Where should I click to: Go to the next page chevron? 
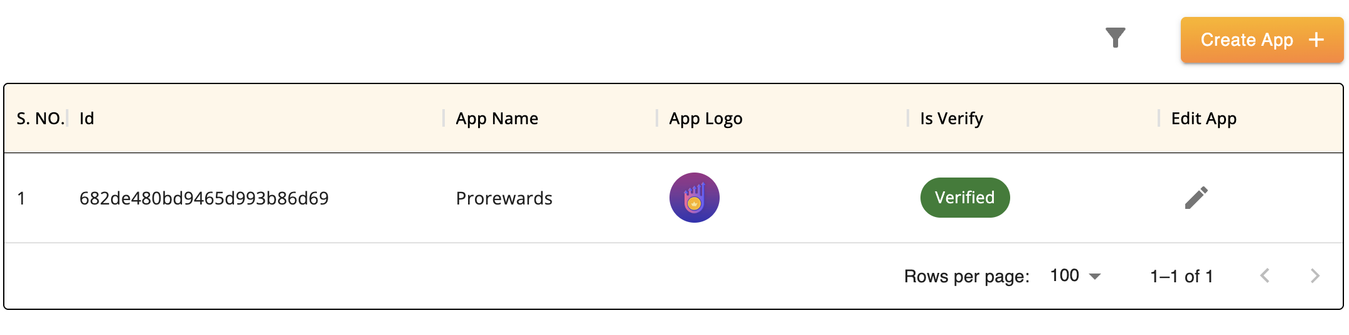[1314, 276]
